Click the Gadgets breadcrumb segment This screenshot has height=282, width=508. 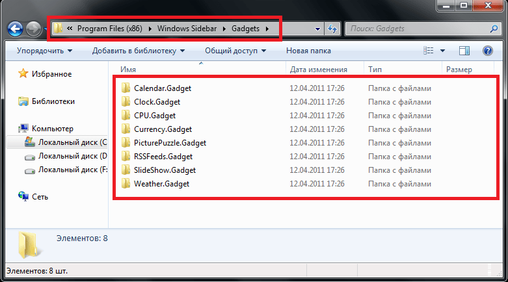(x=245, y=29)
